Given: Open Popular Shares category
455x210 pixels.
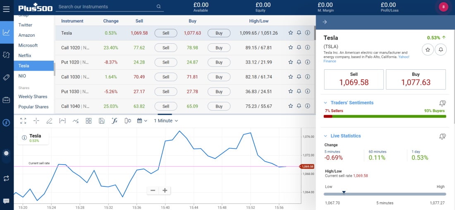Looking at the screenshot, I should [x=34, y=106].
